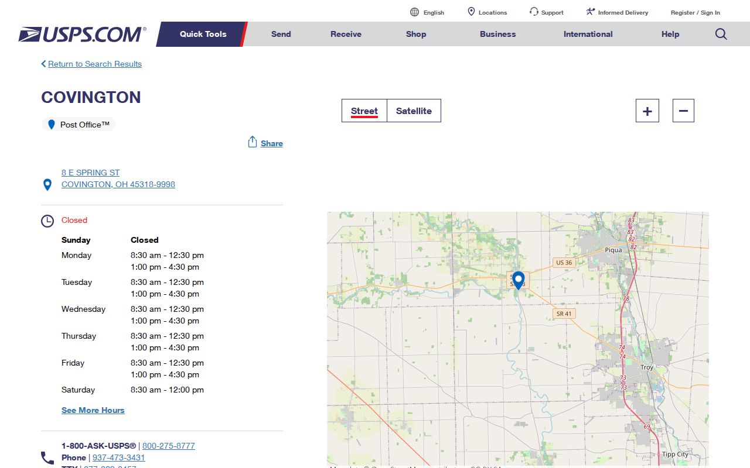The width and height of the screenshot is (750, 468).
Task: Click the blue map marker pin
Action: [518, 280]
